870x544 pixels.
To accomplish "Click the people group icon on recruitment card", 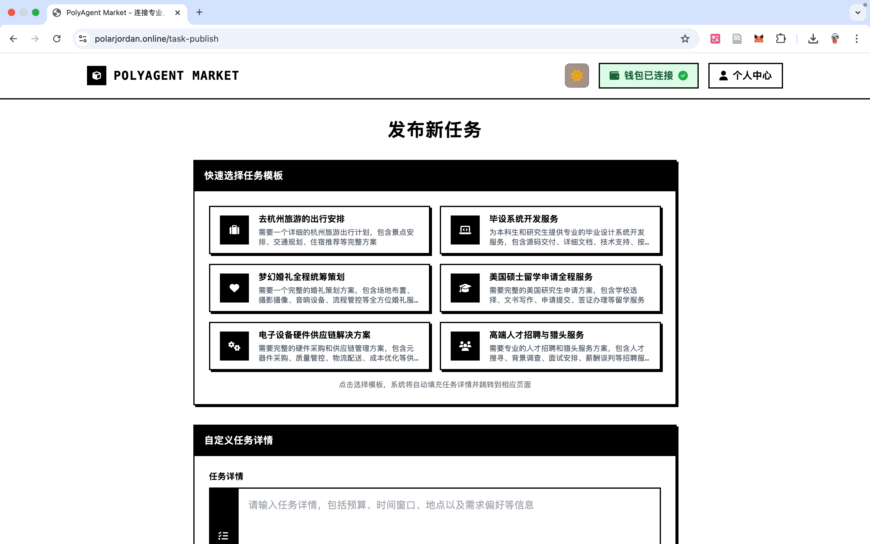I will [x=465, y=346].
